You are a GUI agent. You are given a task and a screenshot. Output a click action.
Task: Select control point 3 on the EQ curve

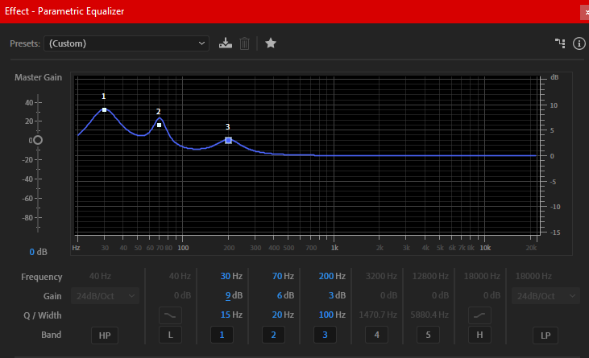tap(228, 140)
